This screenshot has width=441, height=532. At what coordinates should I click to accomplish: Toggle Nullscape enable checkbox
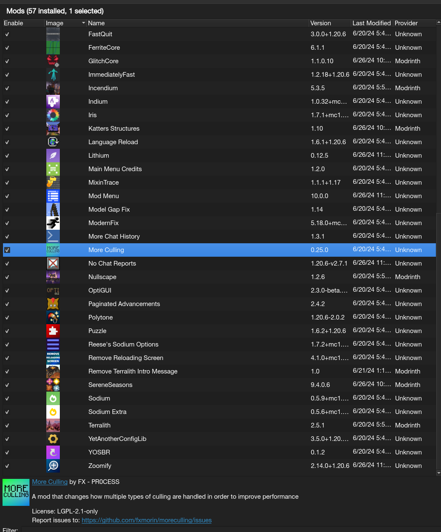point(7,277)
